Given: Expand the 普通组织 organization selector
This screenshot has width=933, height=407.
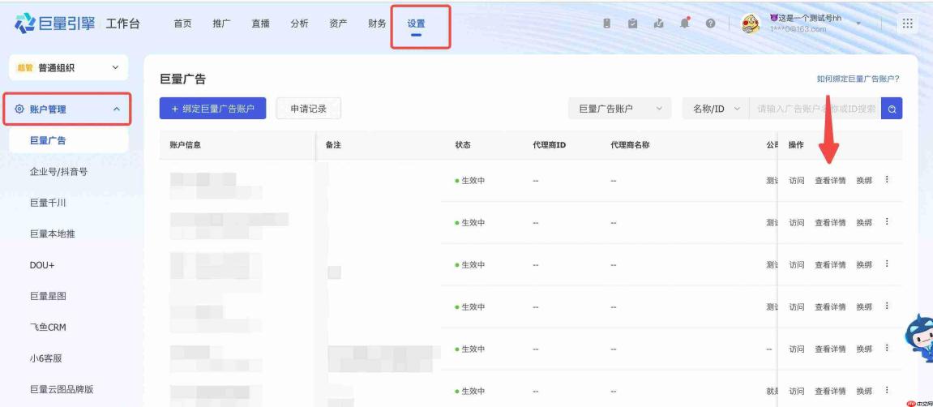Looking at the screenshot, I should [68, 68].
